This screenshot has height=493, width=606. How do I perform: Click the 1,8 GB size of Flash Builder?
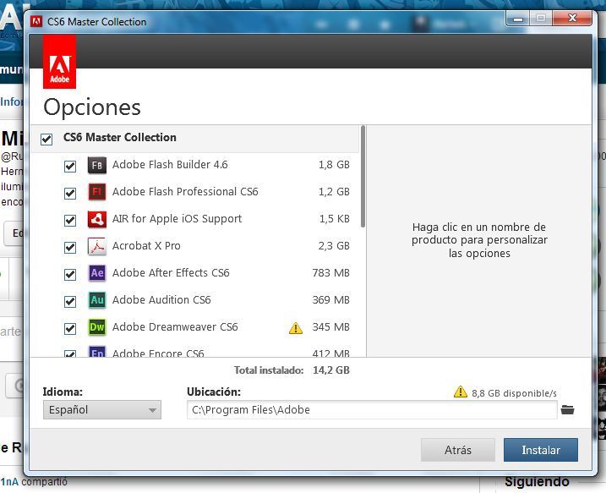334,165
